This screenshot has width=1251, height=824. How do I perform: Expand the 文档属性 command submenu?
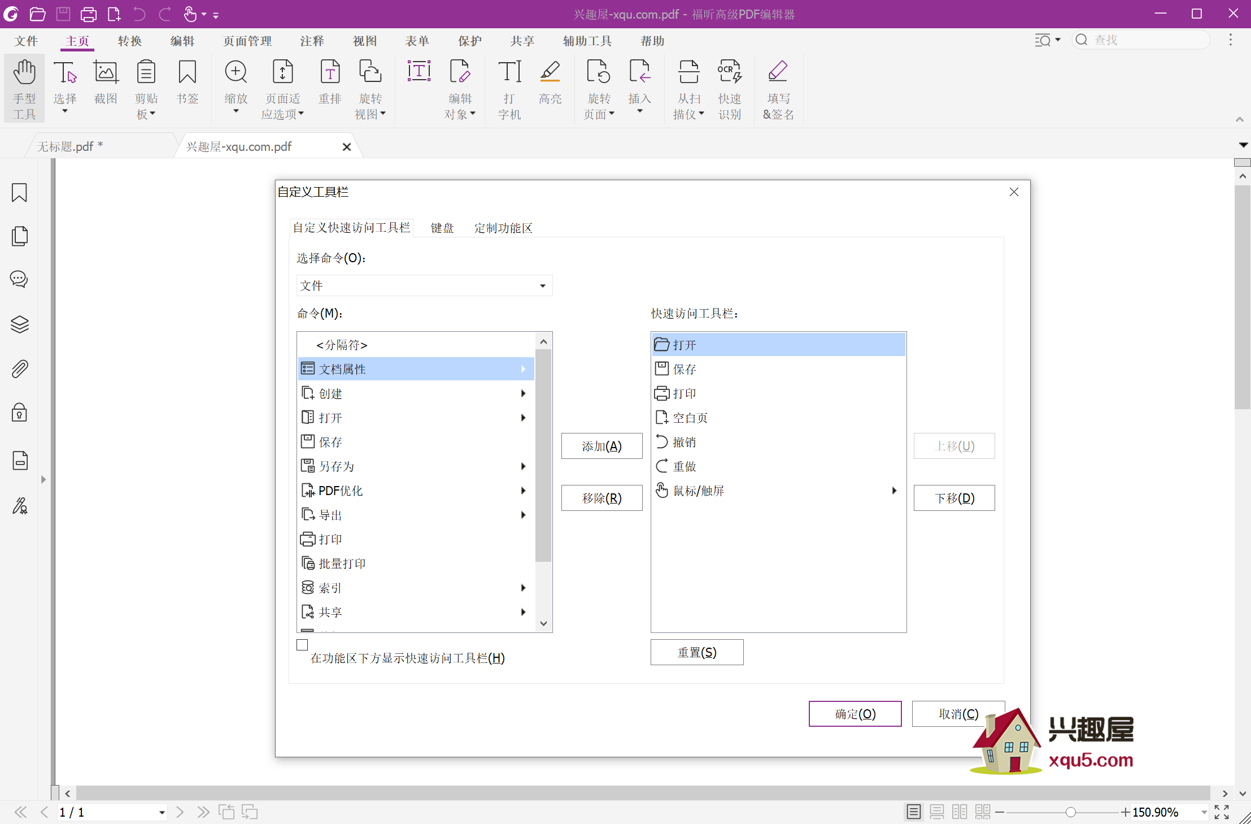point(526,369)
